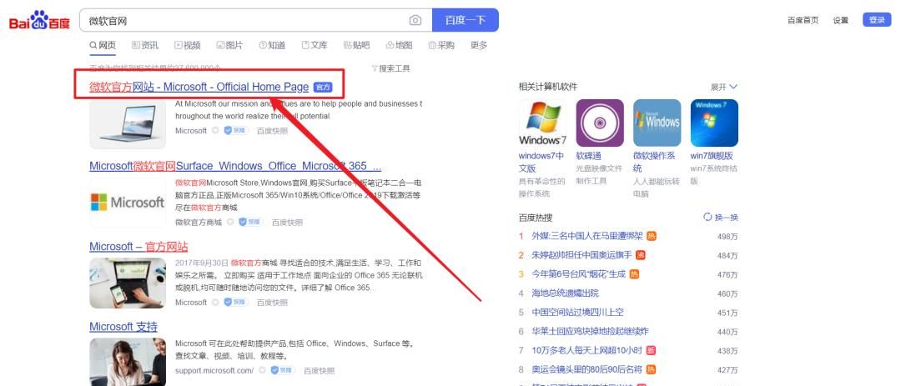Open the 网页 tab

coord(103,45)
